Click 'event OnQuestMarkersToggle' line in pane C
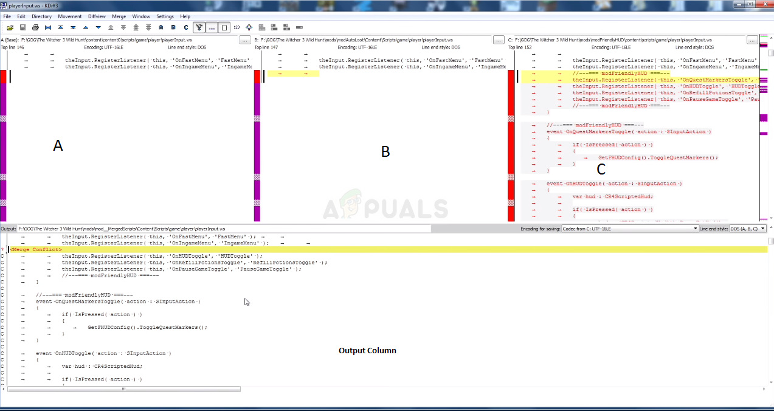Viewport: 774px width, 411px height. point(629,131)
